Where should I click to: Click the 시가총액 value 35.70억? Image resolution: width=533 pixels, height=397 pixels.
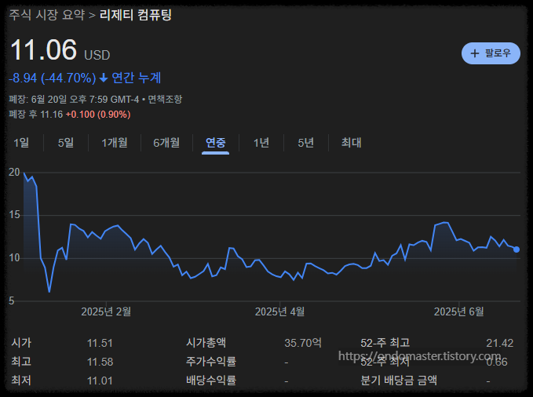[x=303, y=343]
